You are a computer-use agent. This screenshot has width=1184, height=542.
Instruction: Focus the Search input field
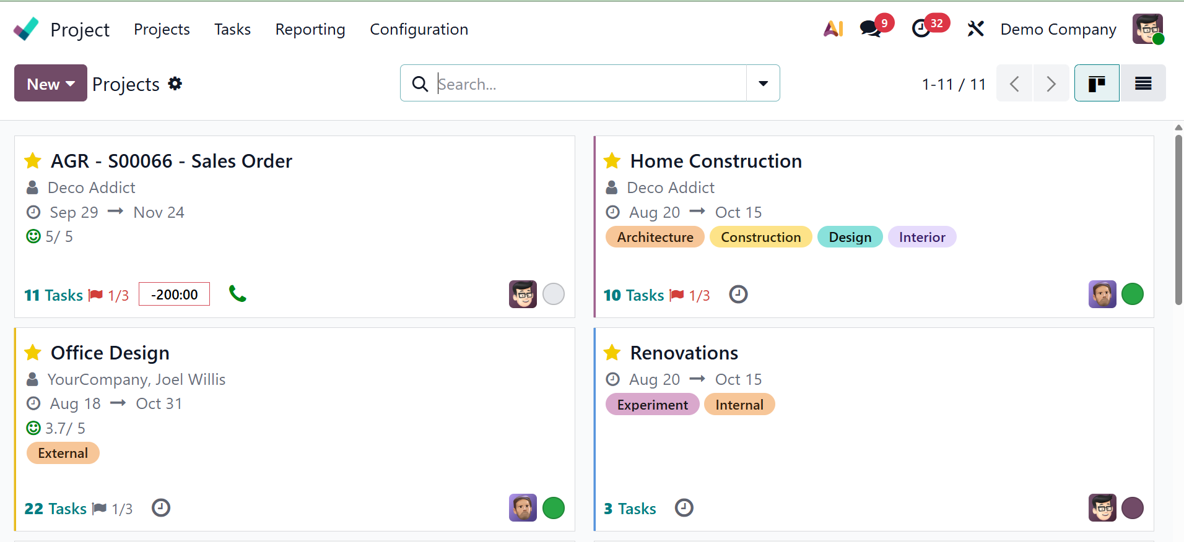click(588, 84)
